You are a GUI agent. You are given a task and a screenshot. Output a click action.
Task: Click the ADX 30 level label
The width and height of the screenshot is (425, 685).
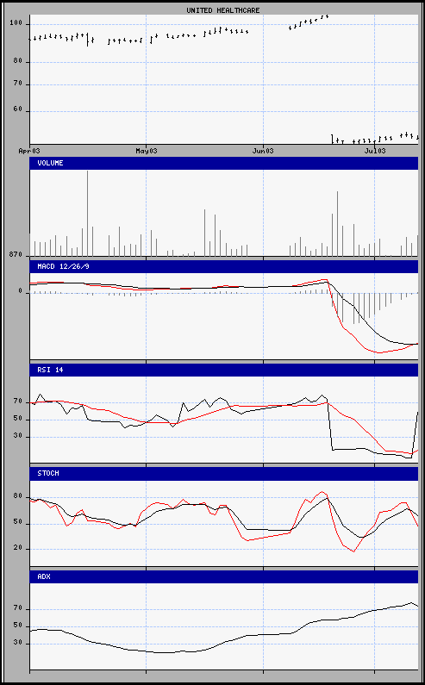[18, 644]
